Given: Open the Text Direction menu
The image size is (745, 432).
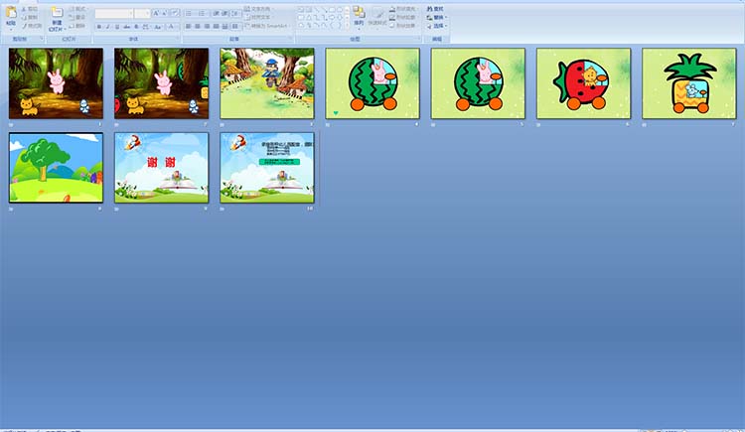Looking at the screenshot, I should point(259,9).
